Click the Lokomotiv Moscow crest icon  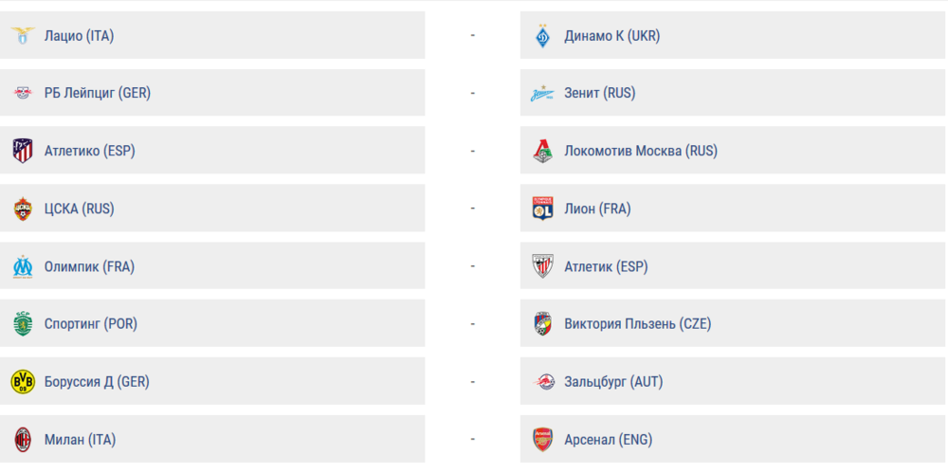(542, 151)
